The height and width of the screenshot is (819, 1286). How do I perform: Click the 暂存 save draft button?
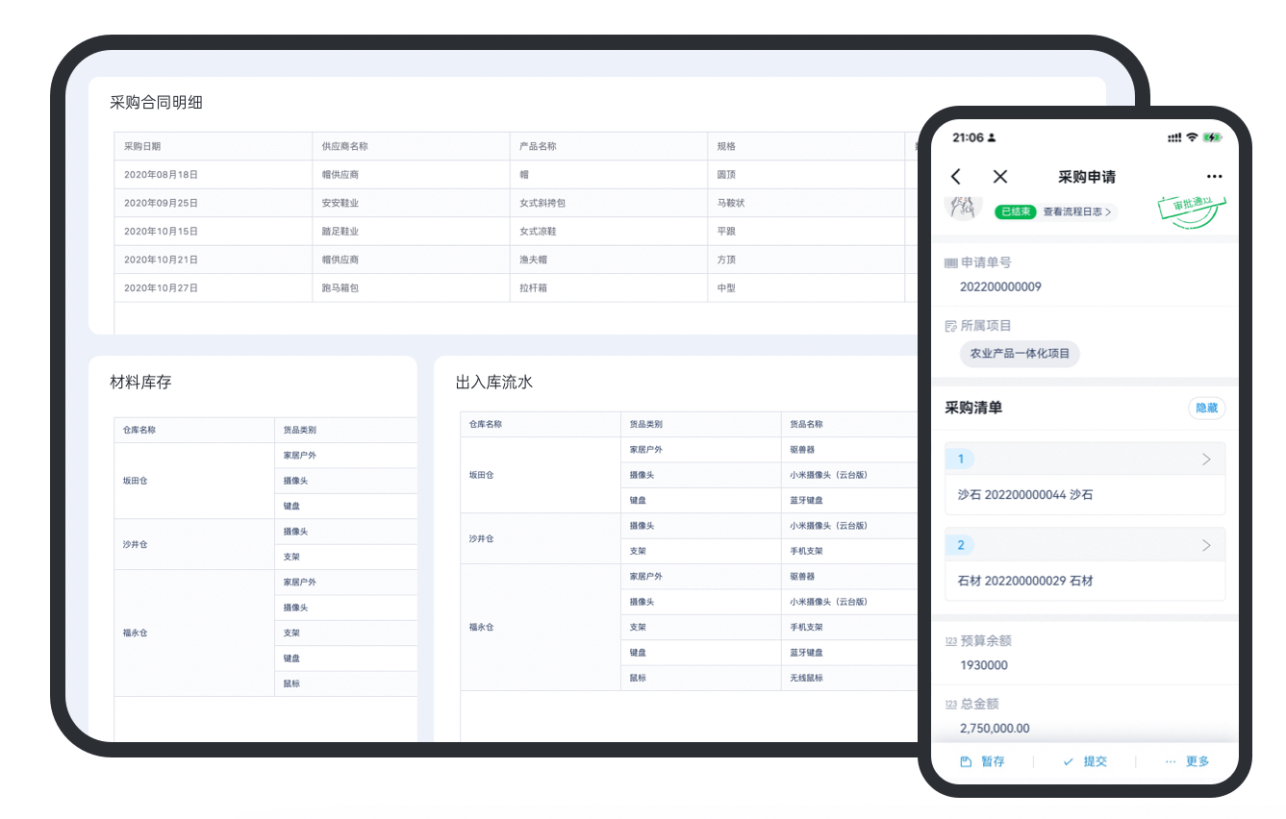[983, 761]
